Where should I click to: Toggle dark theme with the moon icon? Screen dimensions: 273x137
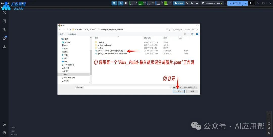pos(4,124)
